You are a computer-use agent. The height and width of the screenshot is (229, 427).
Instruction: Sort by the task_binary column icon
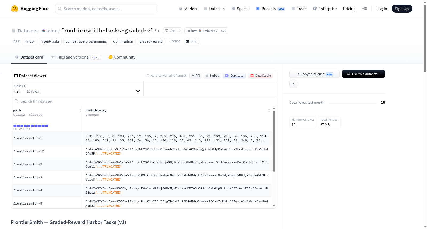coord(269,110)
